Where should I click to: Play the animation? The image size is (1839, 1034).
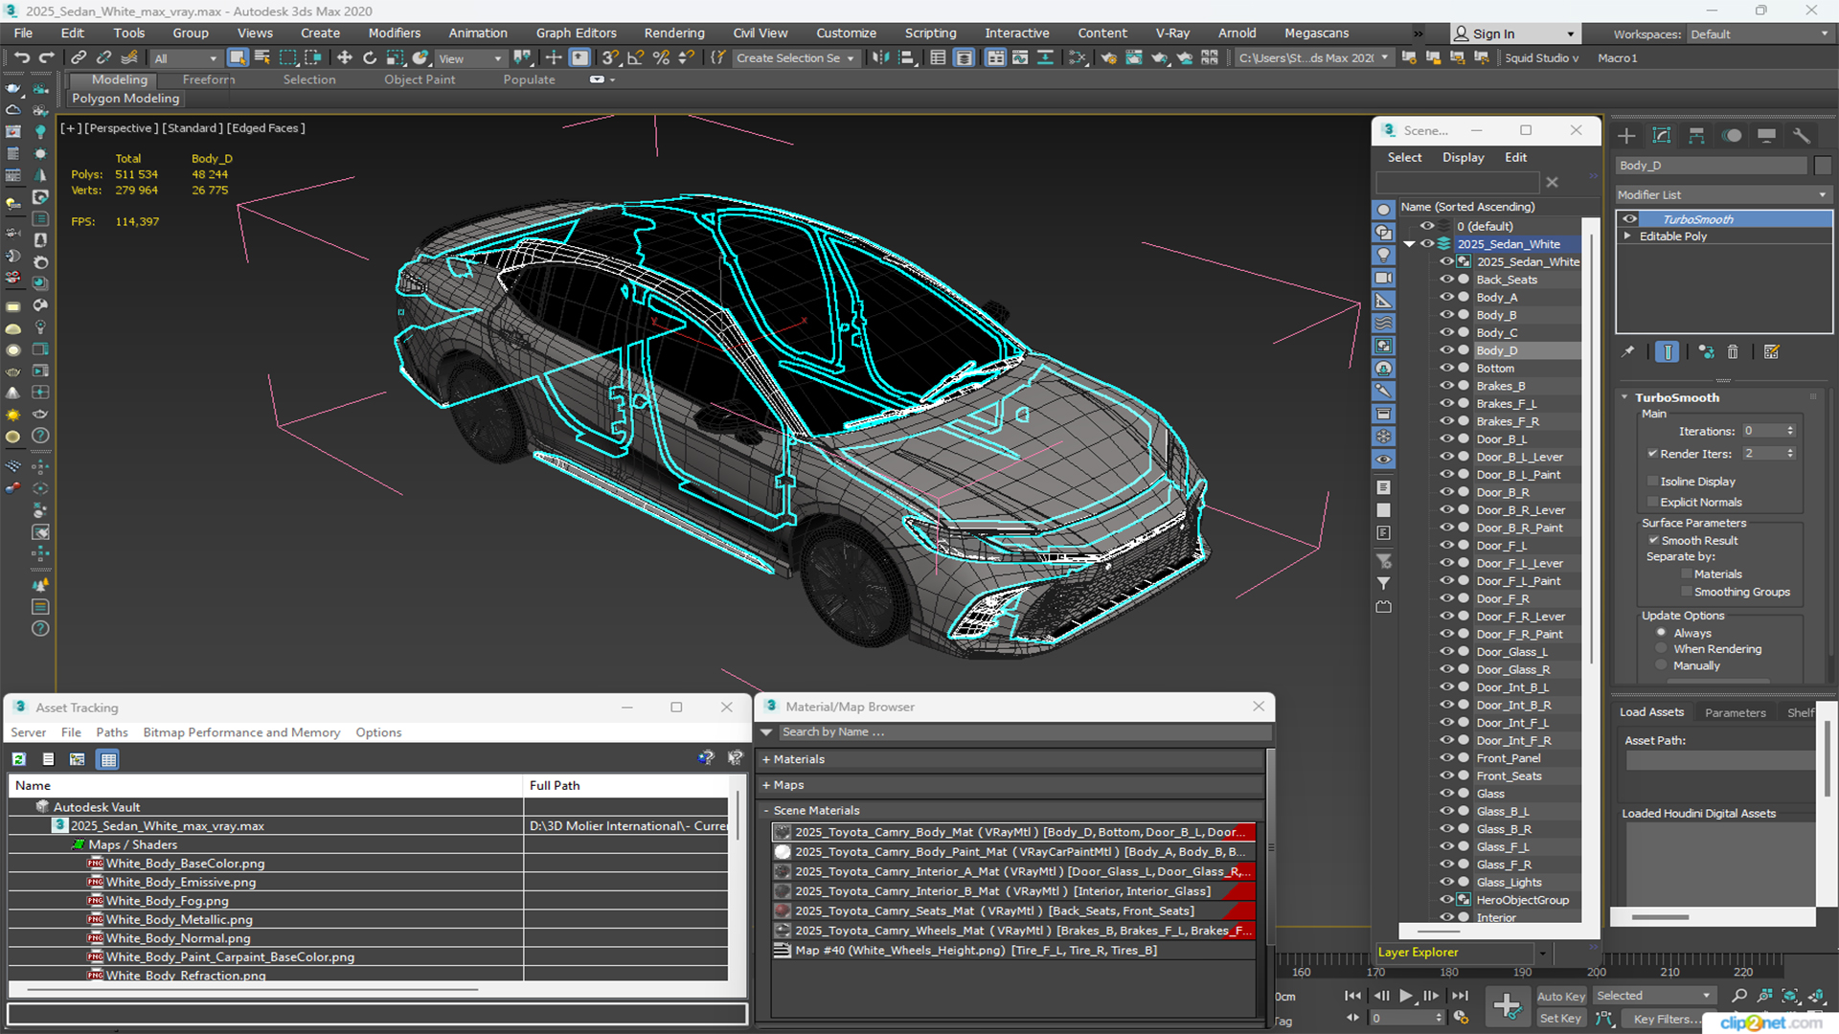pyautogui.click(x=1405, y=996)
